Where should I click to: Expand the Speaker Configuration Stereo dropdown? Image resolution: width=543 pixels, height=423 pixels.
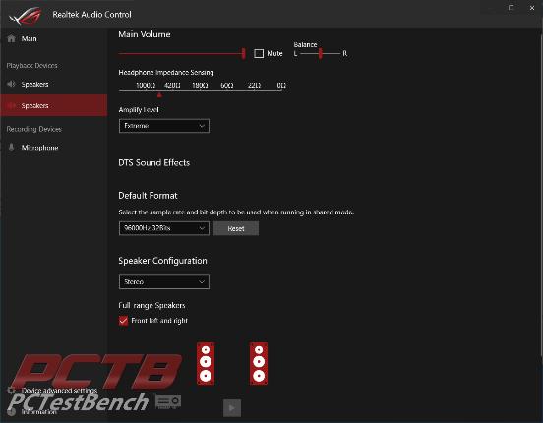click(164, 281)
